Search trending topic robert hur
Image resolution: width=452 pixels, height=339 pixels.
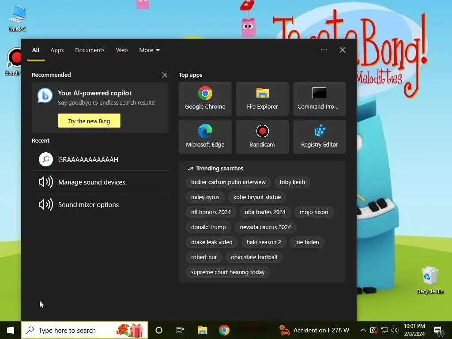pyautogui.click(x=203, y=257)
